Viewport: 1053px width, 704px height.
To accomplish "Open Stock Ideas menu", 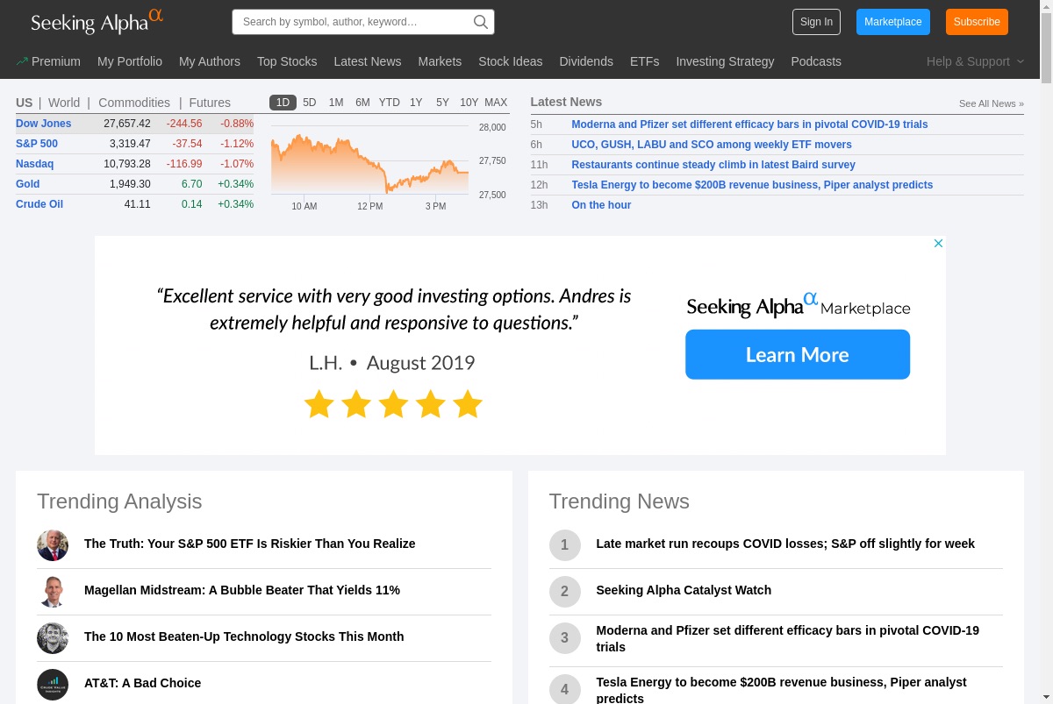I will tap(511, 61).
